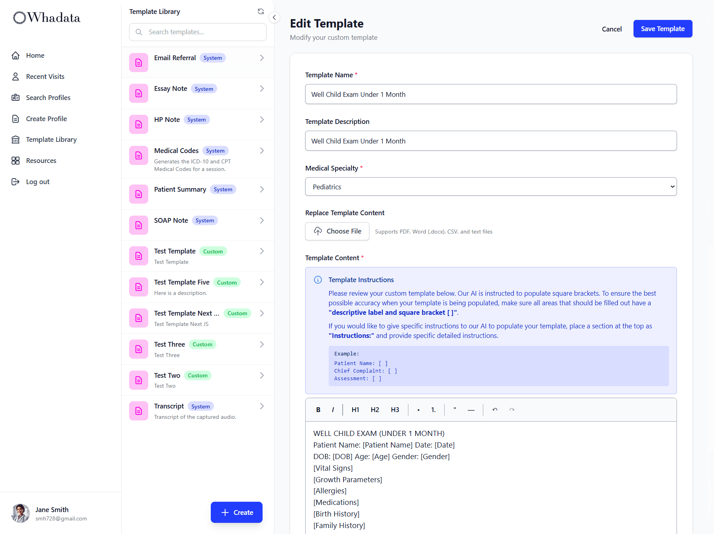Insert a horizontal divider in the editor
Image resolution: width=714 pixels, height=534 pixels.
click(471, 410)
